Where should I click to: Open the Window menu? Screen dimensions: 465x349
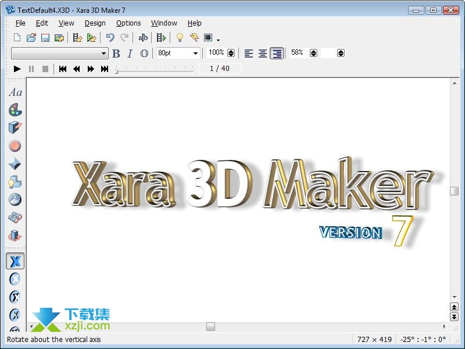pos(164,23)
